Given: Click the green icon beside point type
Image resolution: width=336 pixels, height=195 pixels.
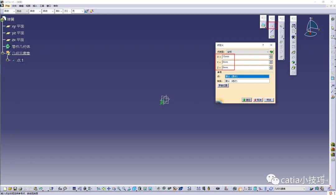Looking at the screenshot, I should 272,52.
